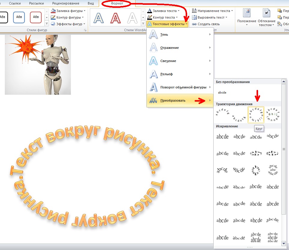This screenshot has width=289, height=250.
Task: Open Заливка фигуры dropdown
Action: click(x=68, y=11)
